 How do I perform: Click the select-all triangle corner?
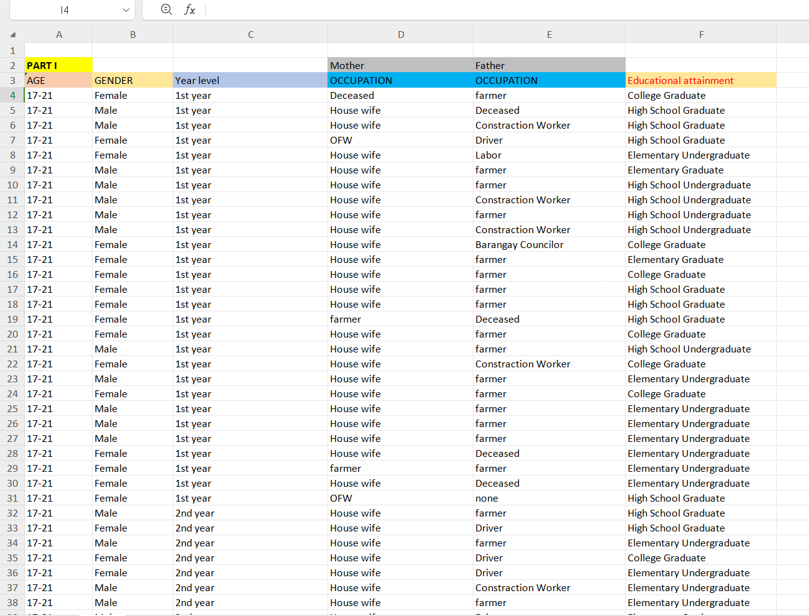[x=12, y=35]
